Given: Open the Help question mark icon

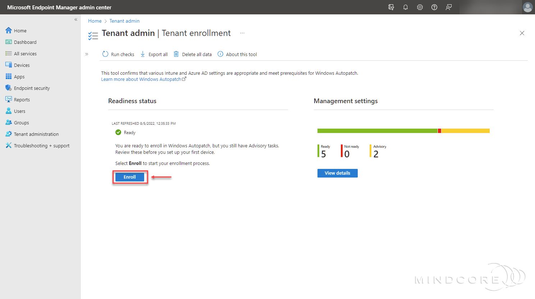Looking at the screenshot, I should [434, 7].
